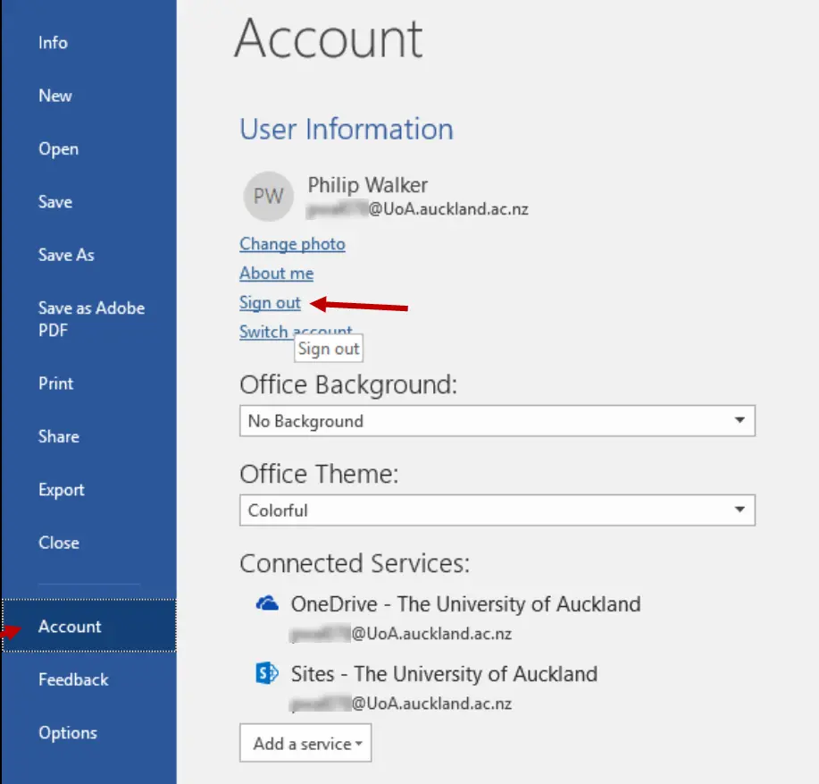This screenshot has height=784, width=819.
Task: Click the OneDrive cloud icon
Action: (267, 604)
